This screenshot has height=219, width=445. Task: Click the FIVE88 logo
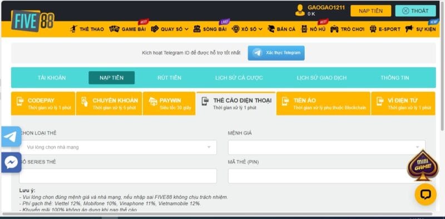(x=32, y=21)
